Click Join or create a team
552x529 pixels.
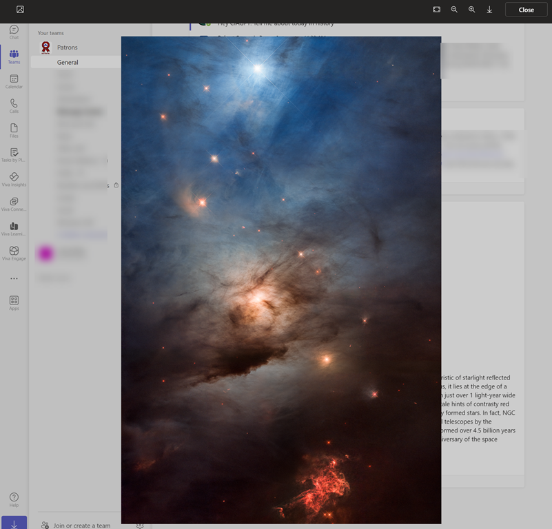pyautogui.click(x=81, y=525)
